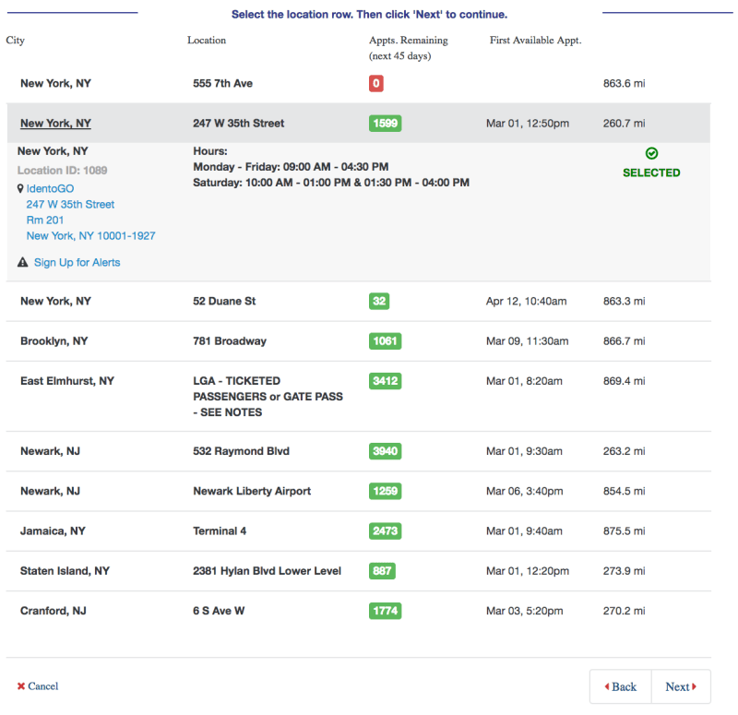Click the green 1061 badge for Brooklyn

coord(385,341)
